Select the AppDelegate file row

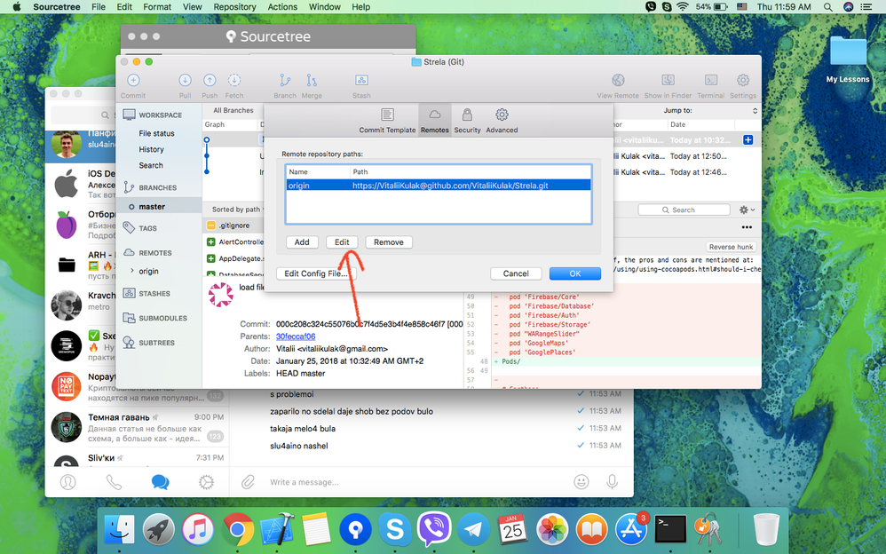pos(233,258)
